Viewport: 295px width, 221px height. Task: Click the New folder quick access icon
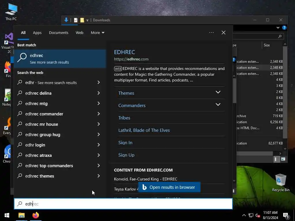coord(82,20)
